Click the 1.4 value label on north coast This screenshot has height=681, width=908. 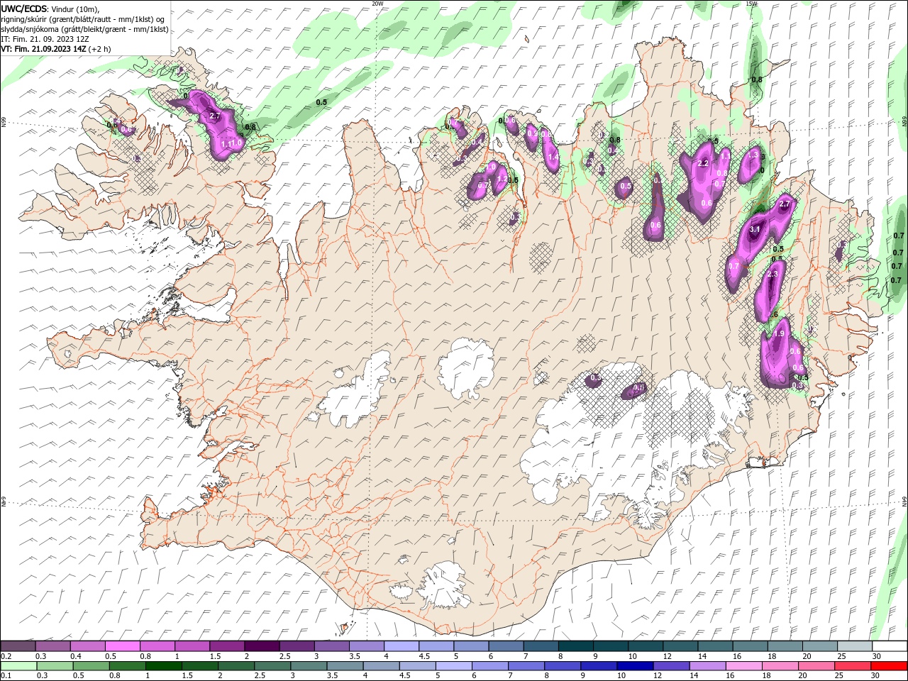(x=553, y=157)
